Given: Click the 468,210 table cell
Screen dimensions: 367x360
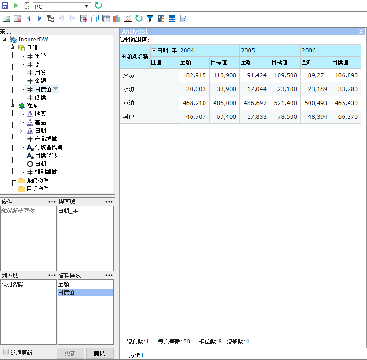Looking at the screenshot, I should point(194,103).
